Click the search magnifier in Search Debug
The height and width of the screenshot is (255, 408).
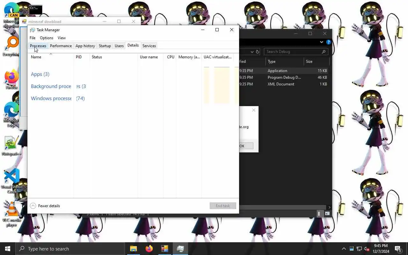(324, 52)
